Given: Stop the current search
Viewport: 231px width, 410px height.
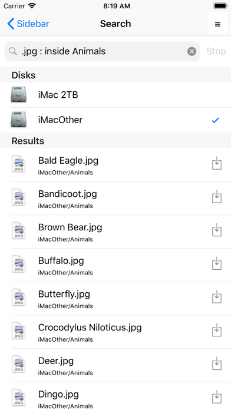Looking at the screenshot, I should [x=216, y=51].
